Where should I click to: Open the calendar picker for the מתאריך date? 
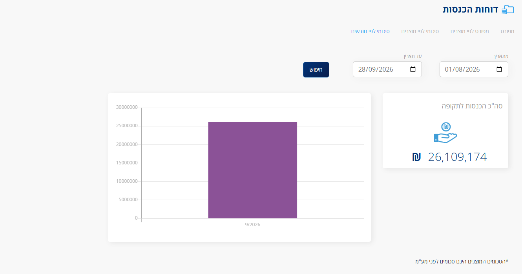point(499,69)
